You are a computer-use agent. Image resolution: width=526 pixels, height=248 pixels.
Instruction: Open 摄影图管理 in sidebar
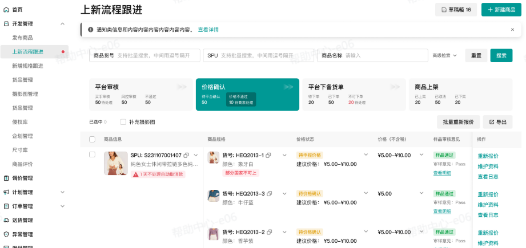(25, 94)
